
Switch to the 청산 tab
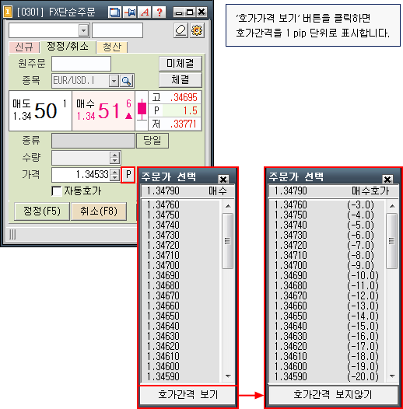click(x=112, y=47)
